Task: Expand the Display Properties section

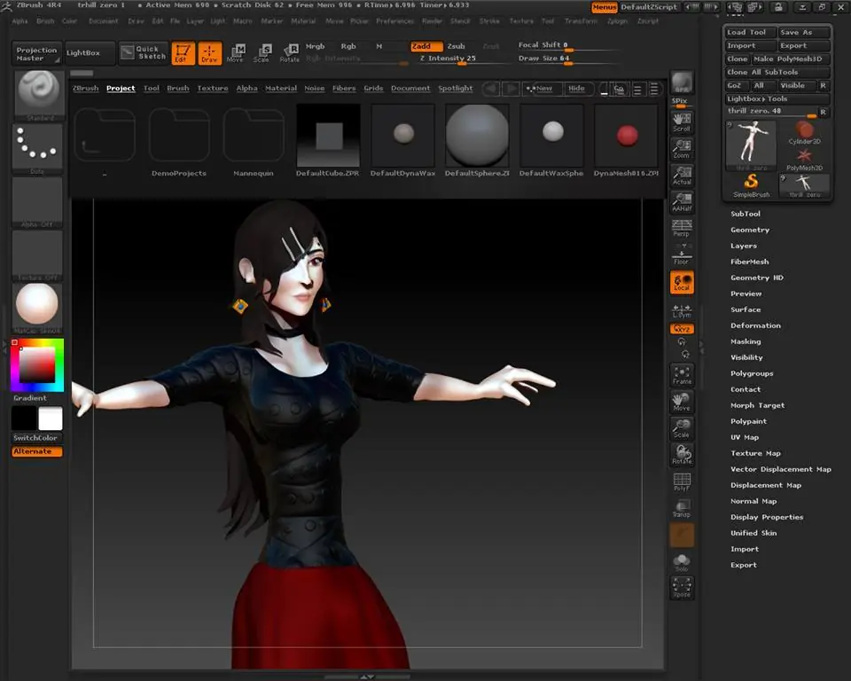Action: point(767,517)
